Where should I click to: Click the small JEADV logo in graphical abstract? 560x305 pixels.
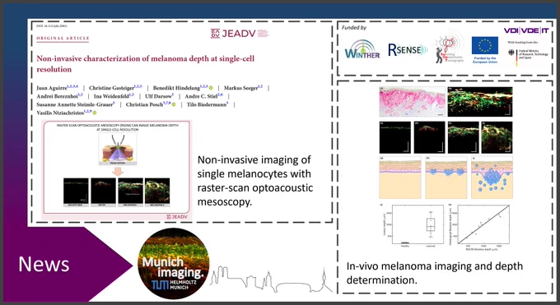tap(177, 216)
